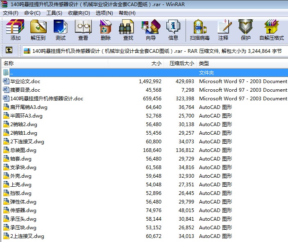Viewport: 288px width, 242px height.
Task: Open the Commands (命令) menu
Action: pos(32,13)
